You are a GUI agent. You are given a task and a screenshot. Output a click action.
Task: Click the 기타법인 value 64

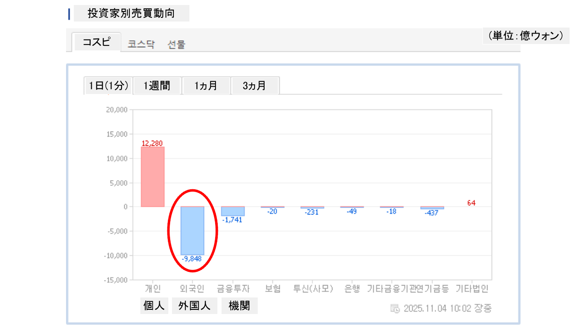(471, 203)
